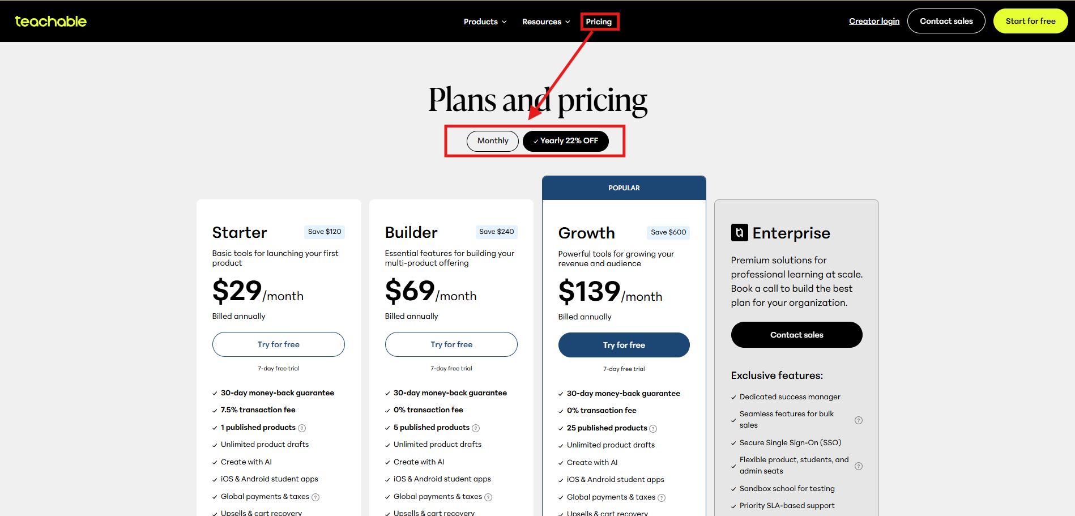Image resolution: width=1075 pixels, height=516 pixels.
Task: Open tooltip for Builder's Global payments & taxes
Action: [x=489, y=497]
